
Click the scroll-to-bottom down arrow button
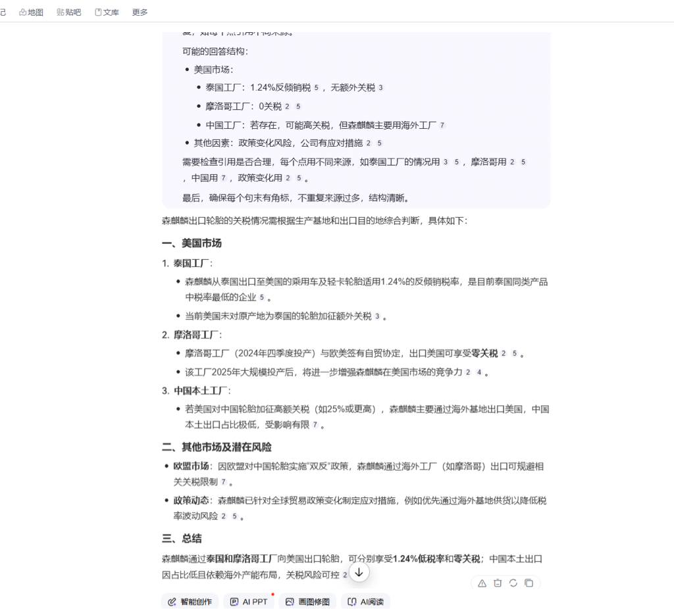pos(359,572)
